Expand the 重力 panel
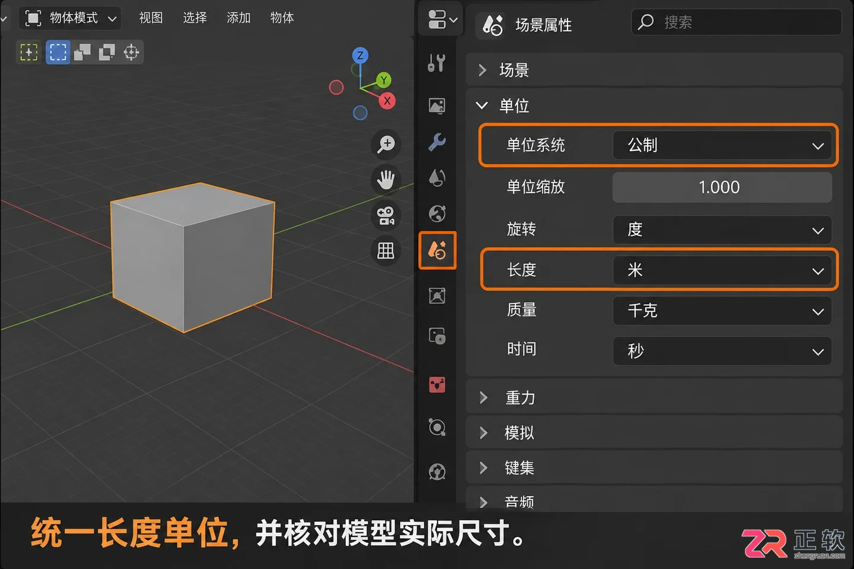 click(654, 397)
